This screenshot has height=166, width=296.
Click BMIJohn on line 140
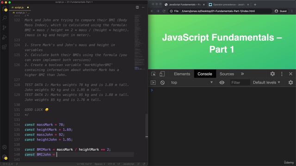pyautogui.click(x=44, y=154)
